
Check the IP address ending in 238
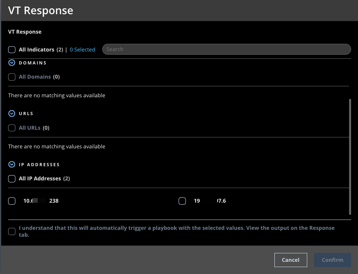[x=12, y=201]
